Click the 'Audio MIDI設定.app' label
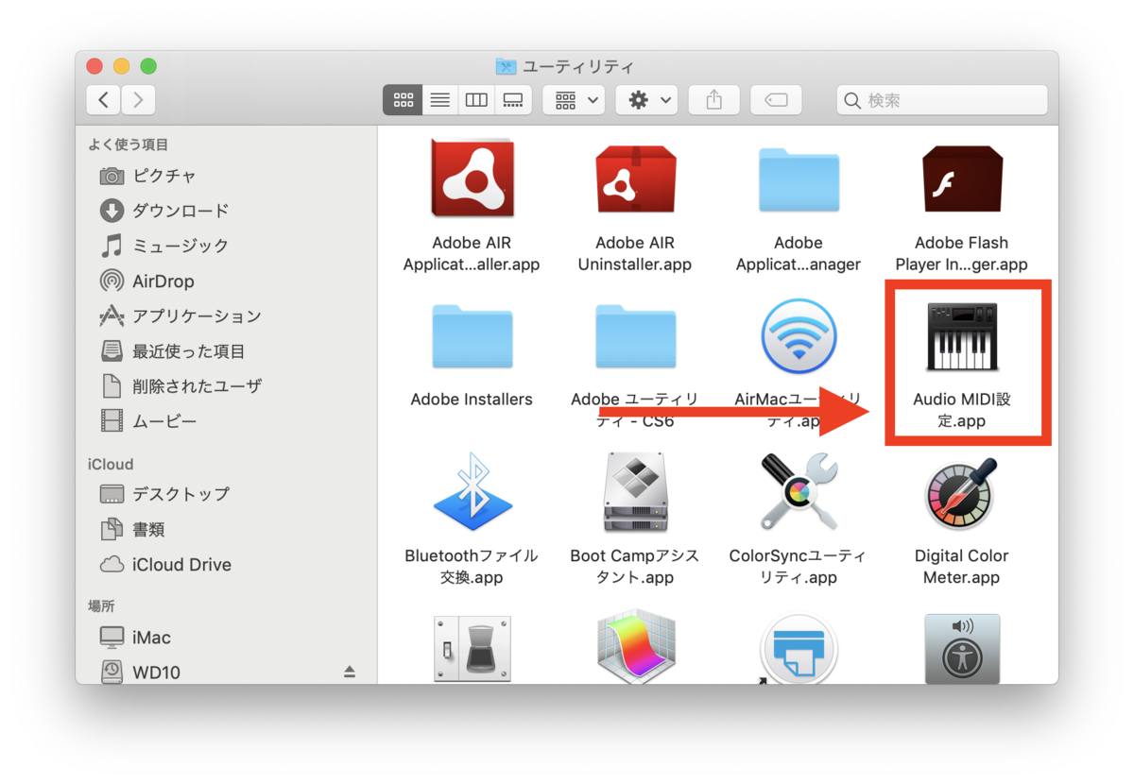The image size is (1134, 784). 962,410
